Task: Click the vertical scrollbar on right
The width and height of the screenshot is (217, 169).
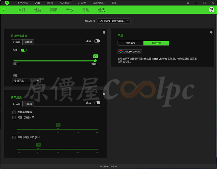Action: [x=216, y=86]
